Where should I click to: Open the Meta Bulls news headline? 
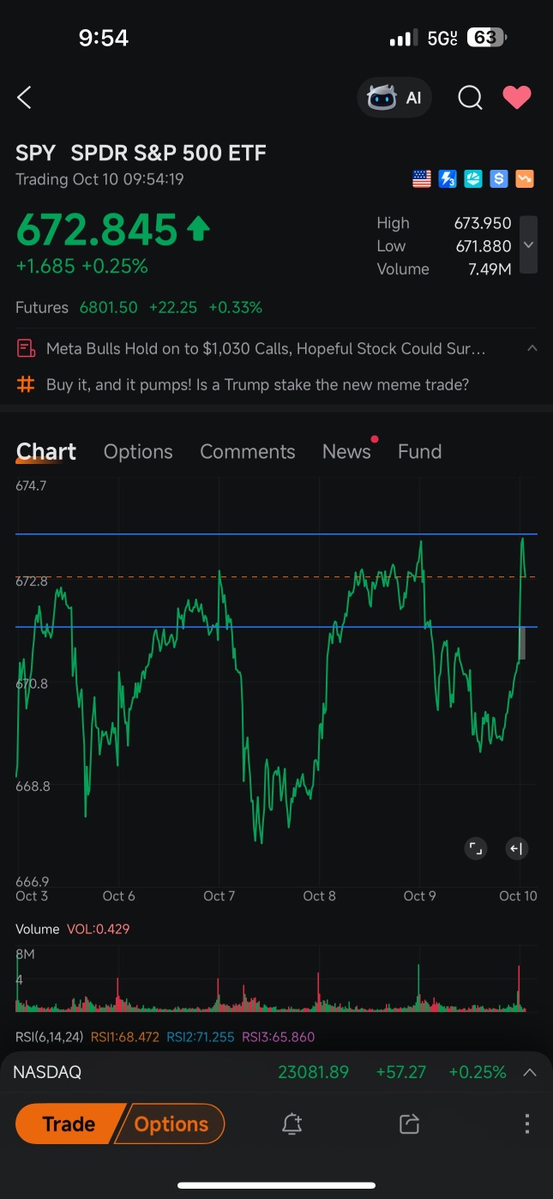point(266,349)
